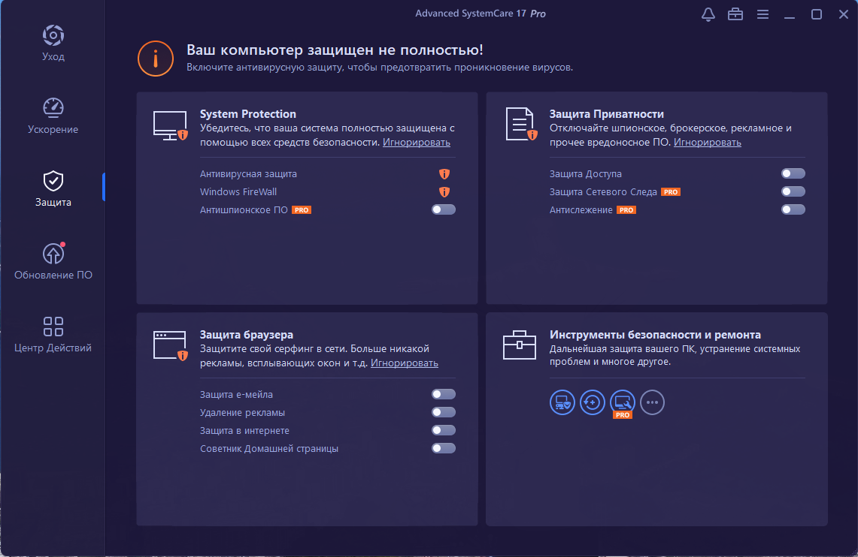Image resolution: width=858 pixels, height=557 pixels.
Task: Click Игнорировать link in Защита Приватности
Action: [x=708, y=143]
